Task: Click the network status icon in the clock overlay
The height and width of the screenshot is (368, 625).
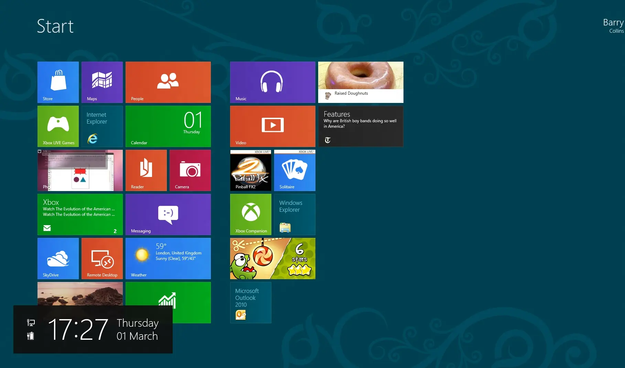Action: pyautogui.click(x=31, y=323)
